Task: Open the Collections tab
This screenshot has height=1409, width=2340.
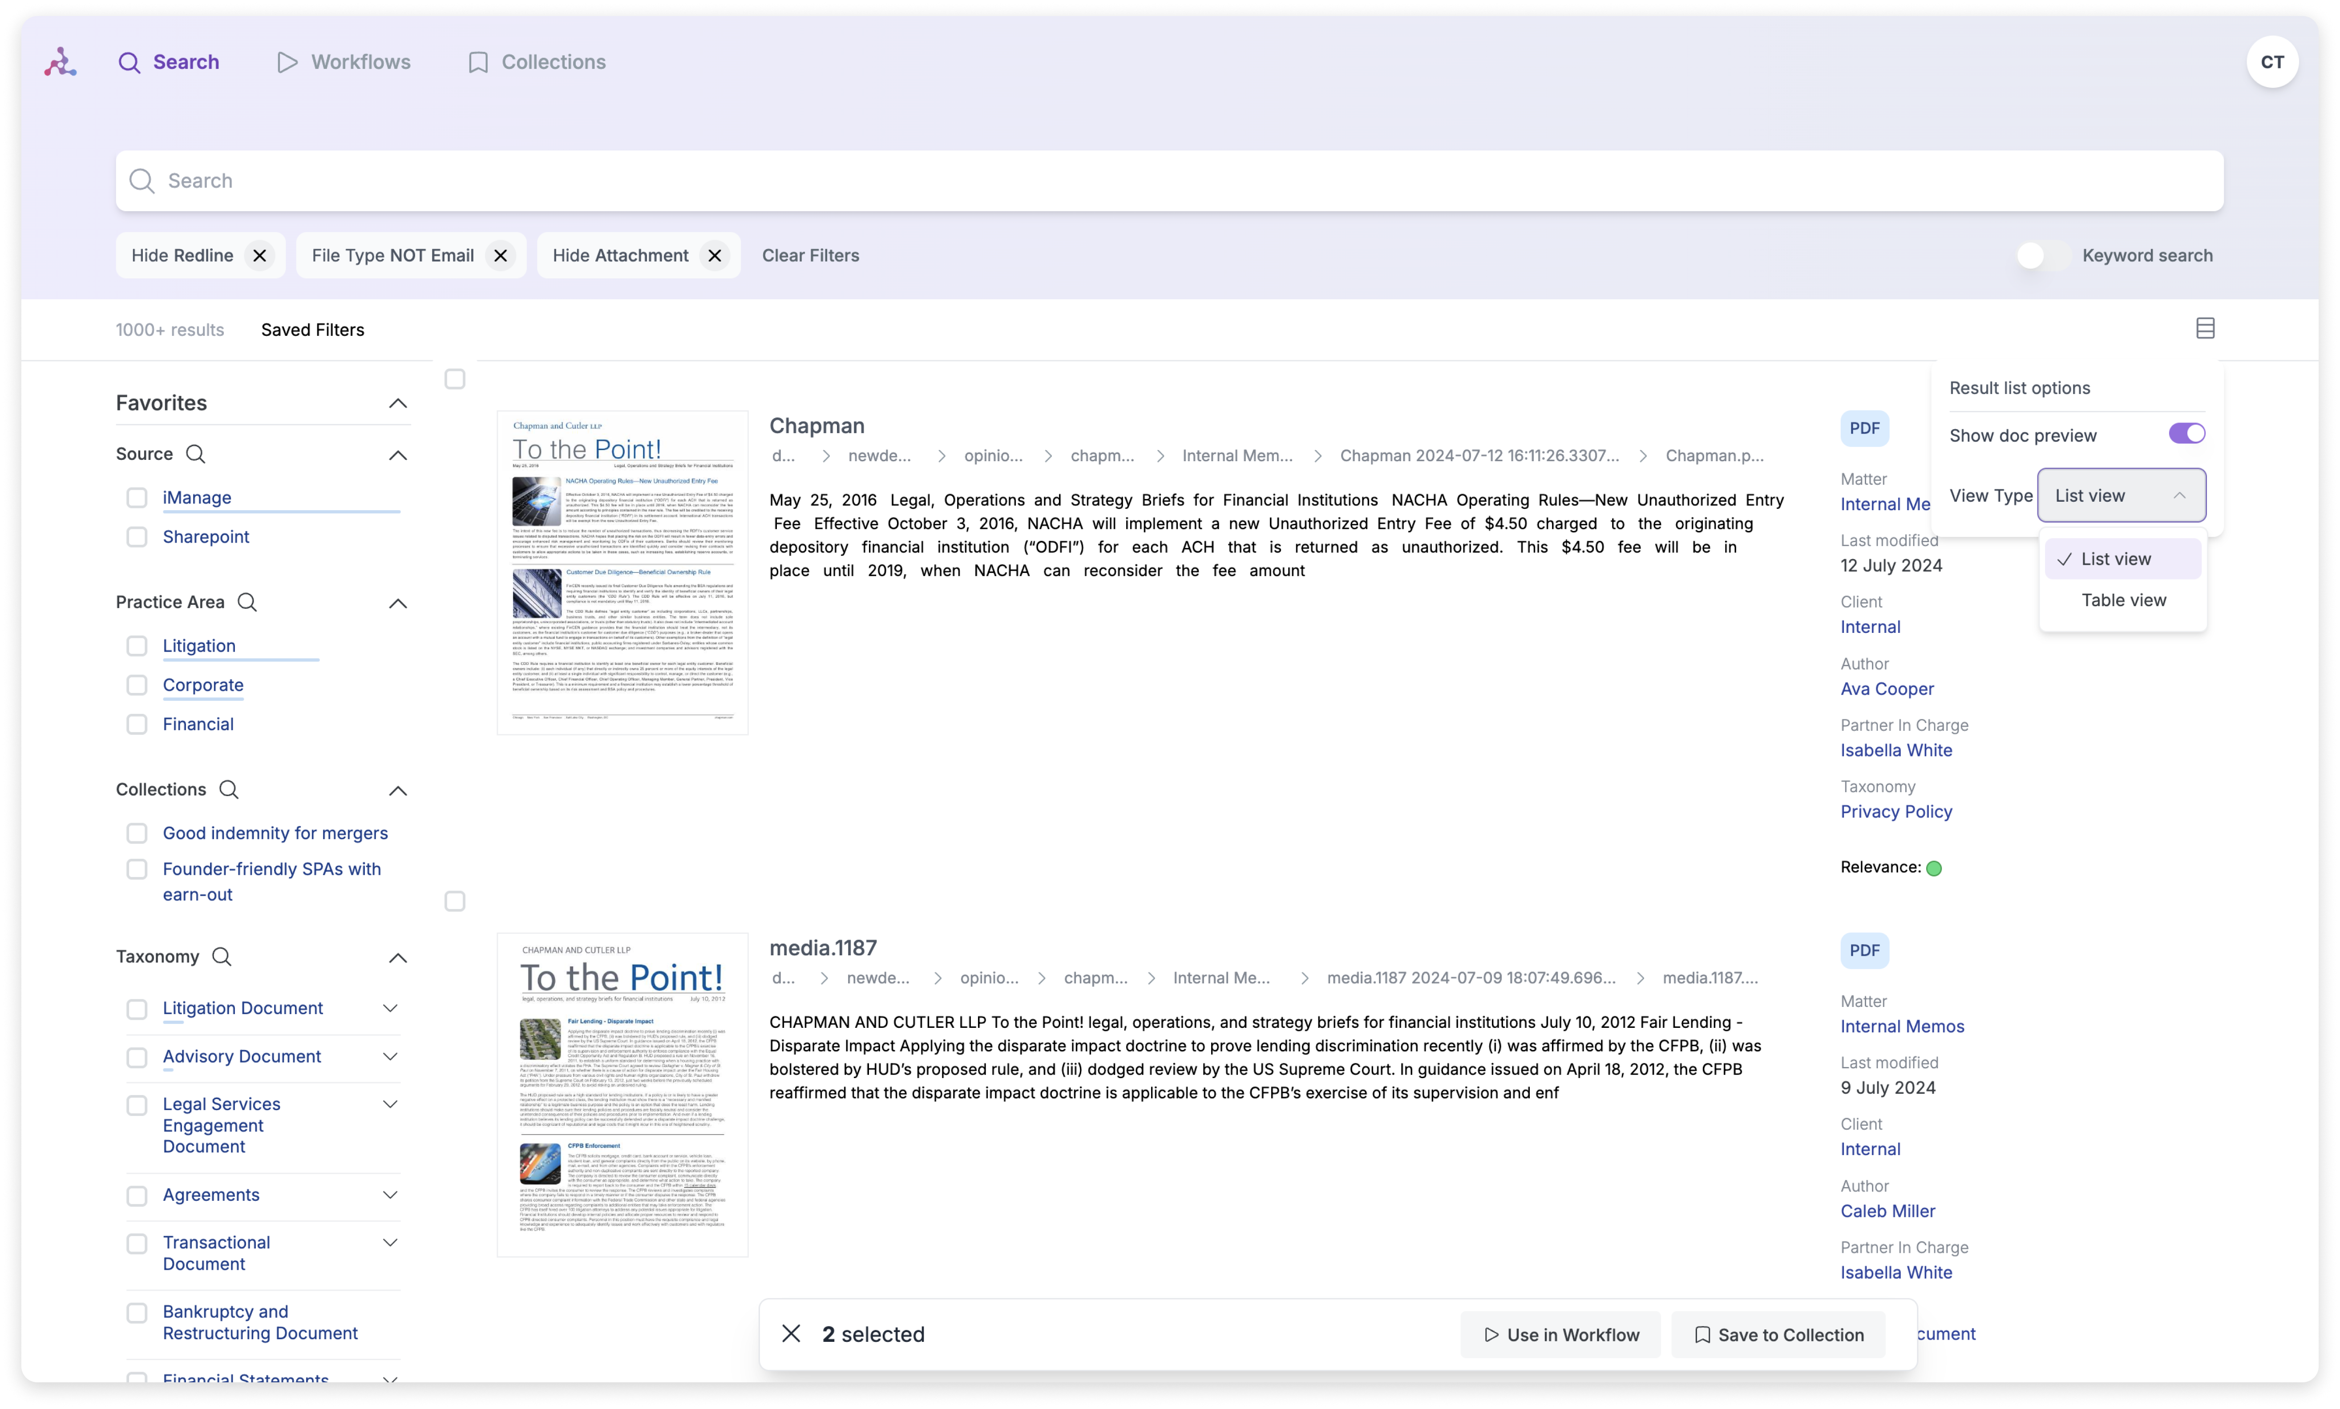Action: [x=537, y=62]
